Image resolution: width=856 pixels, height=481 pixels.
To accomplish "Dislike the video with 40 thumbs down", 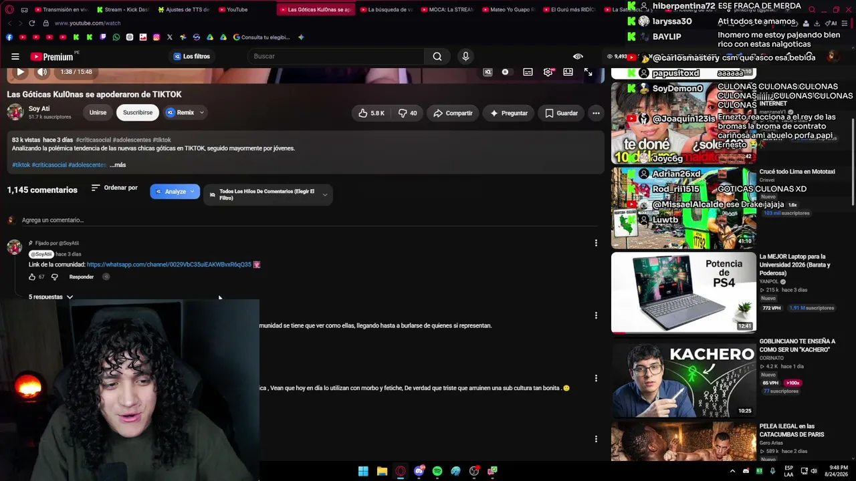I will pos(407,113).
